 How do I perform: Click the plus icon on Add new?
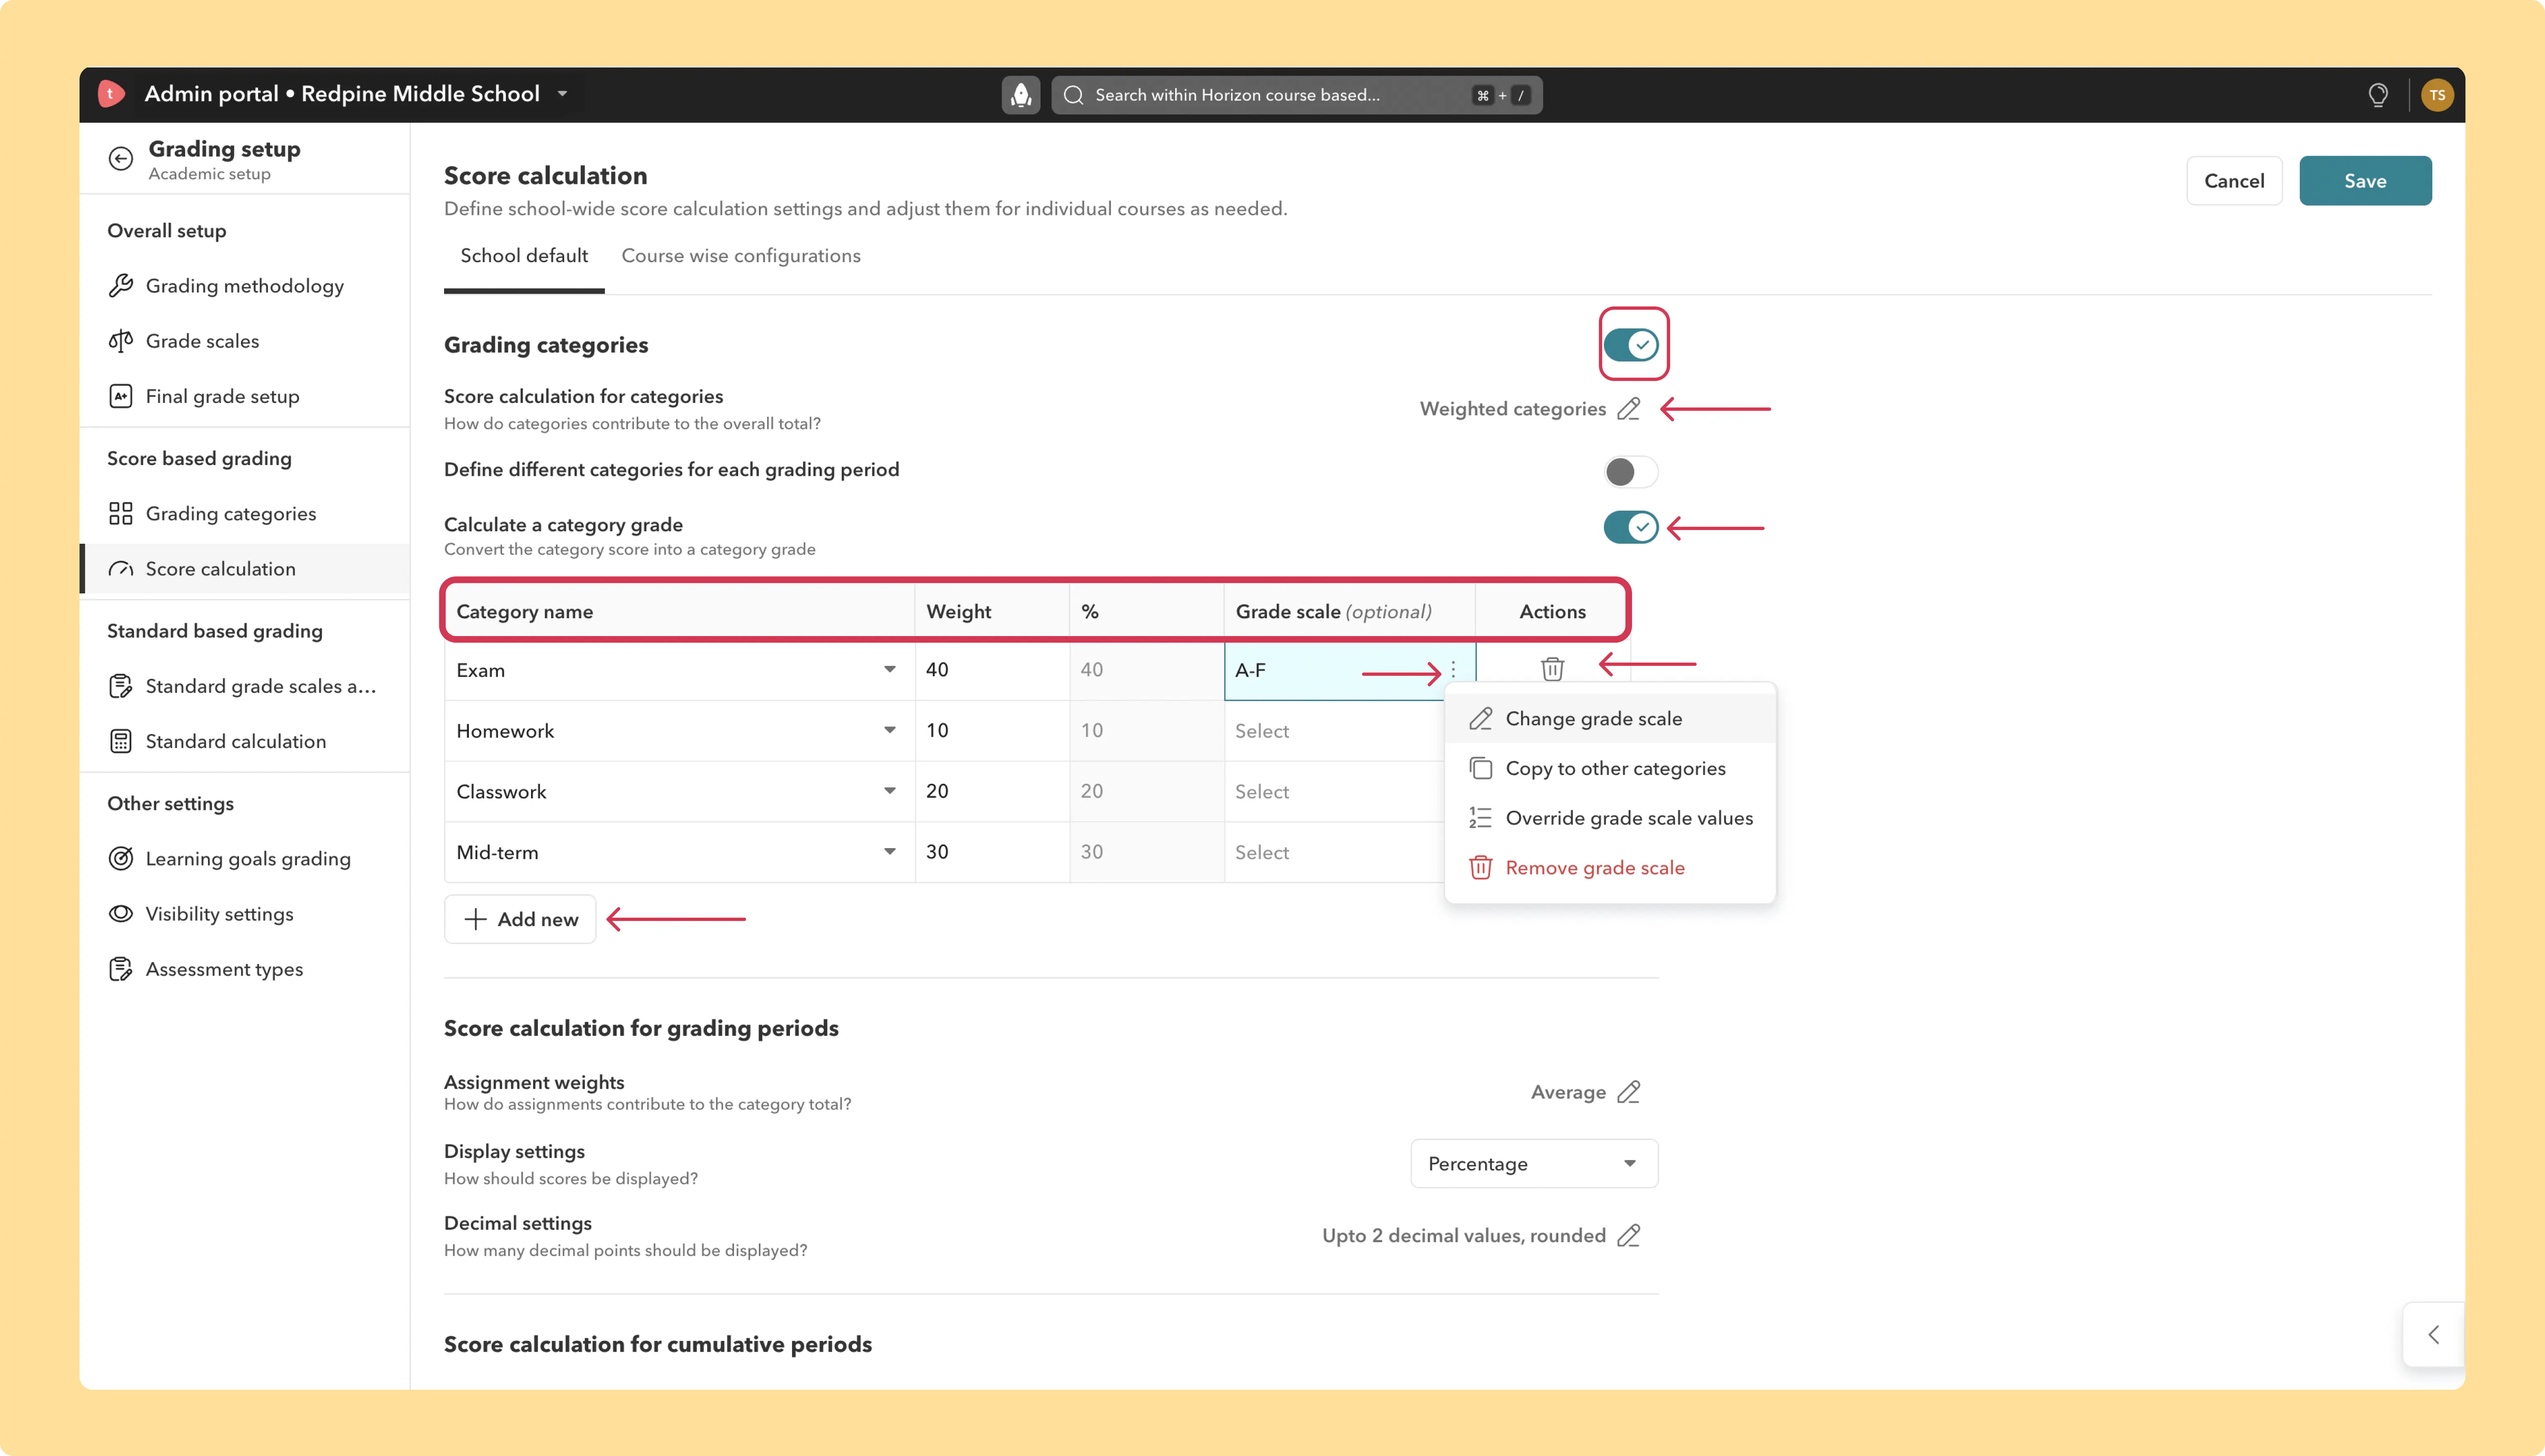coord(475,919)
